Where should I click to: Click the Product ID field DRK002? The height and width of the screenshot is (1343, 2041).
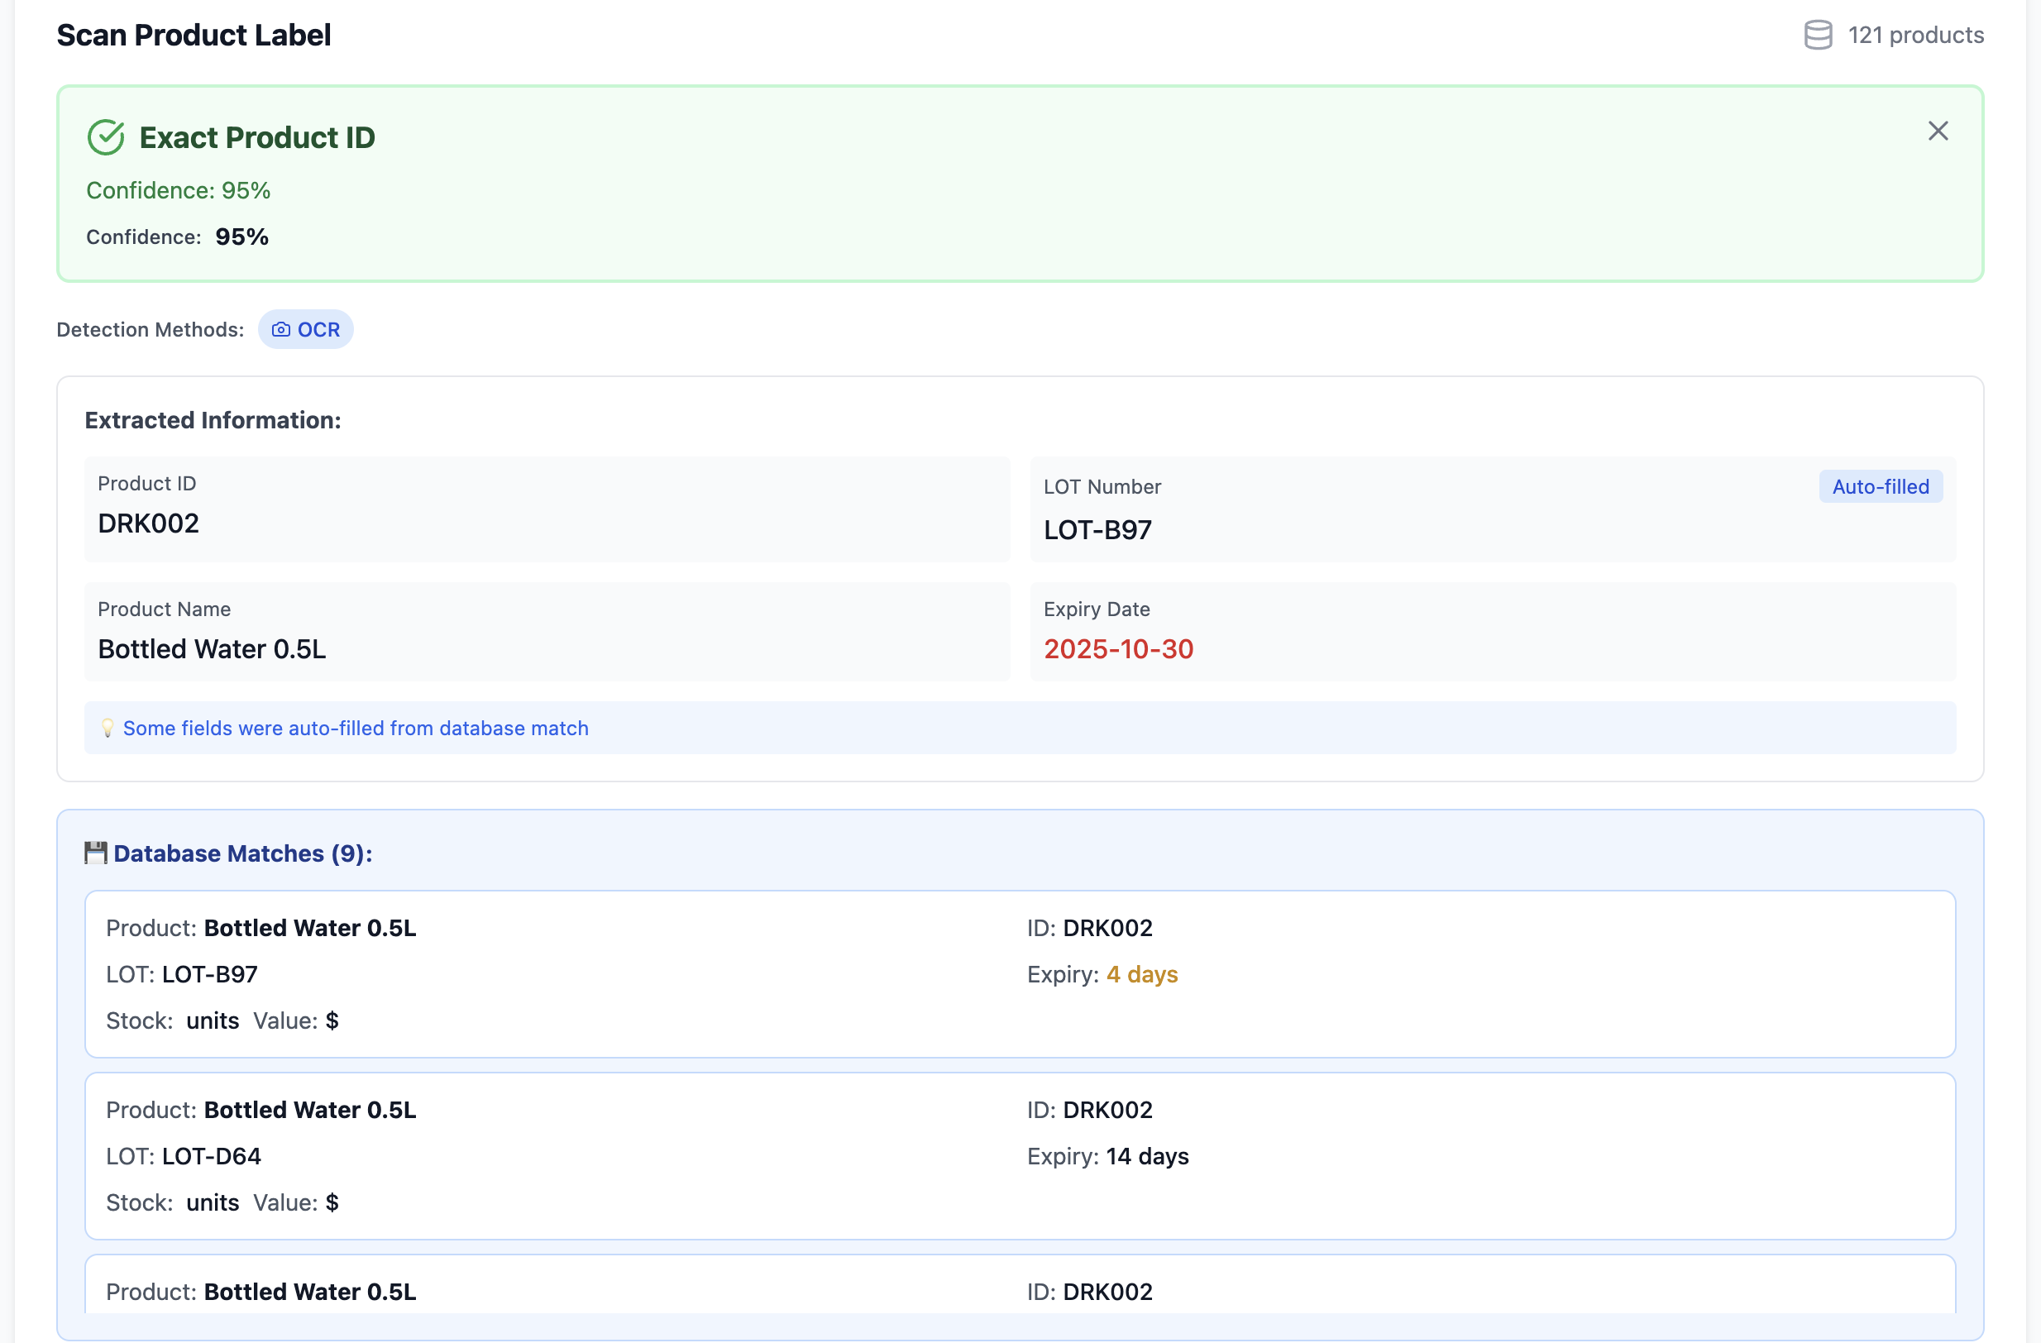pos(148,523)
